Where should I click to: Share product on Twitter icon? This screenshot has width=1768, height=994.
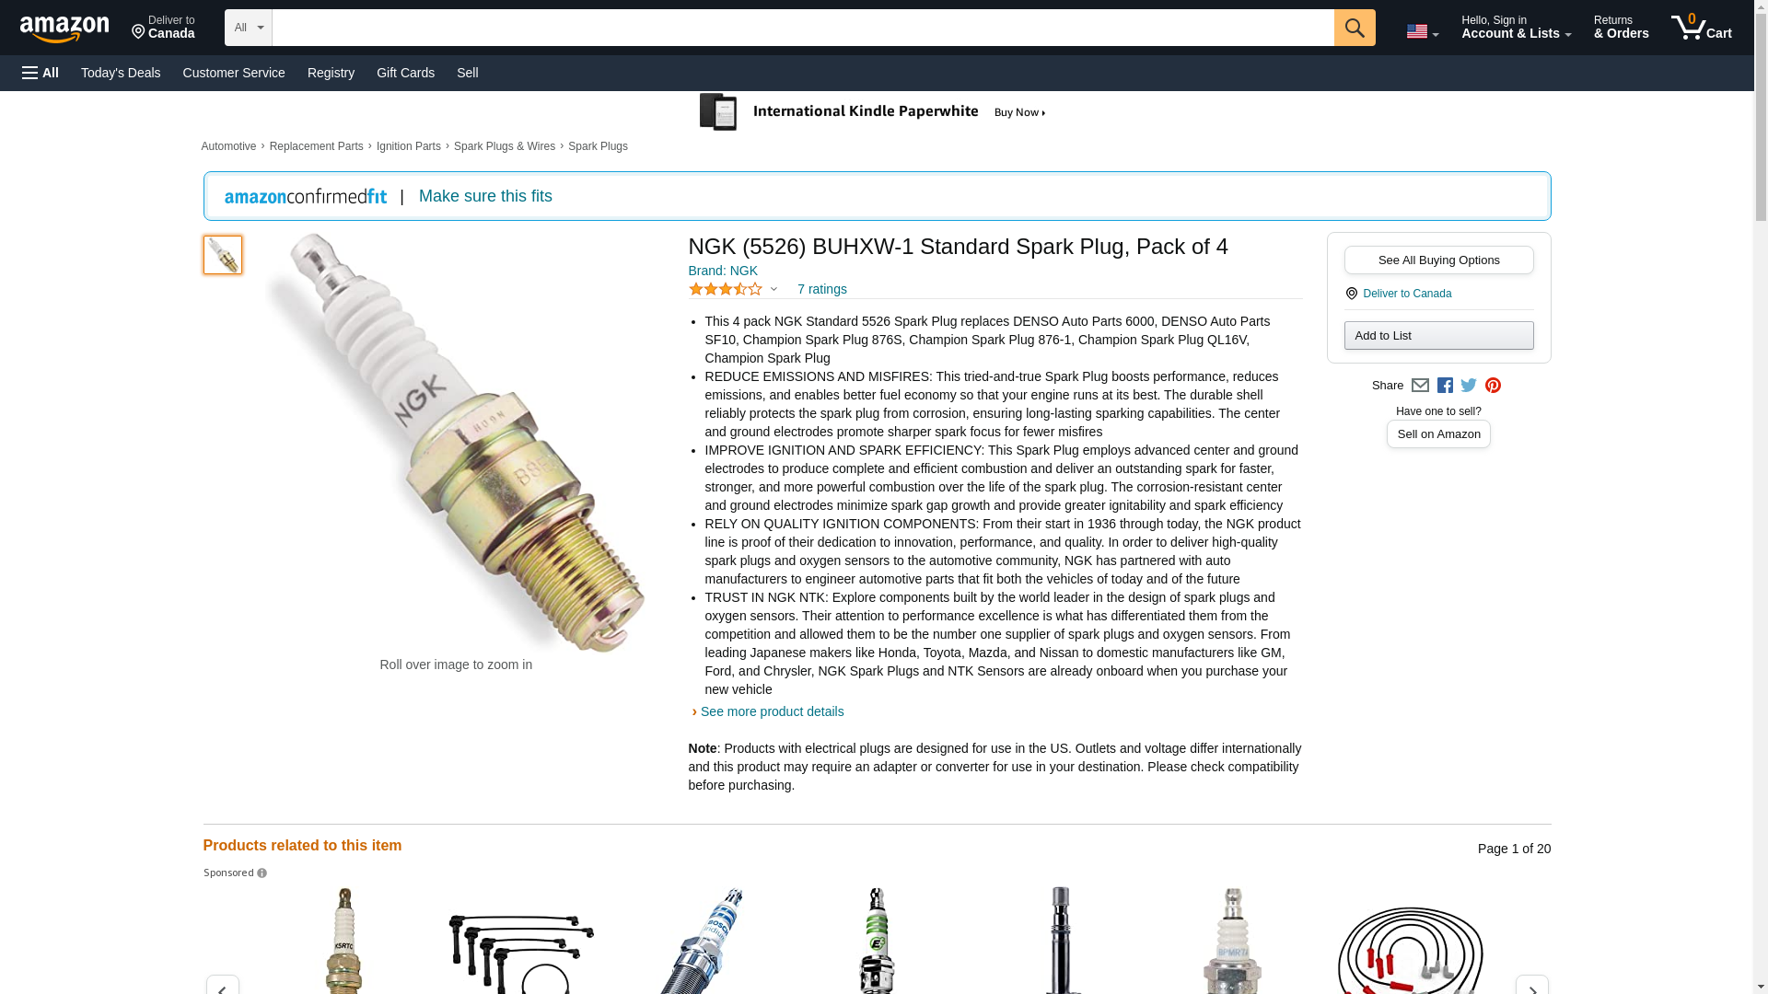tap(1469, 386)
